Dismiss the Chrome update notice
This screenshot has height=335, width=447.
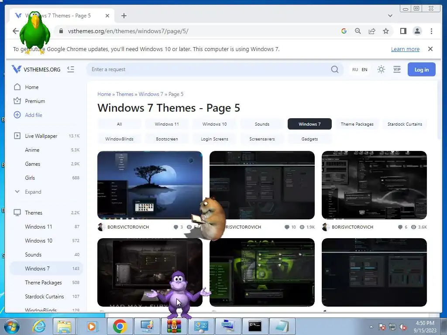[430, 49]
